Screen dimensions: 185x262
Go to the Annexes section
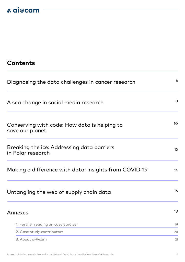(18, 213)
